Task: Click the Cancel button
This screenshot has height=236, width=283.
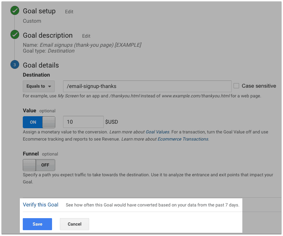Action: (74, 224)
